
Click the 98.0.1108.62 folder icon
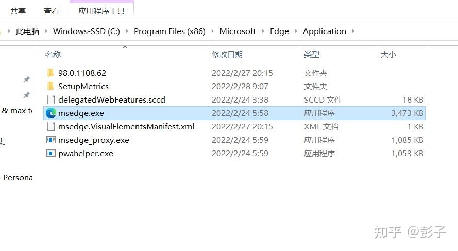(x=50, y=73)
